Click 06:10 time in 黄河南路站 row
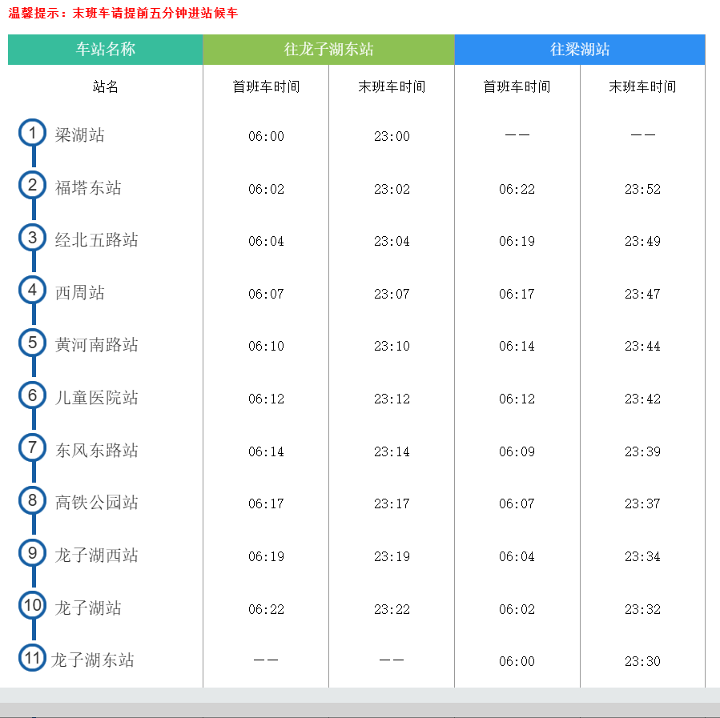The width and height of the screenshot is (720, 718). coord(267,346)
